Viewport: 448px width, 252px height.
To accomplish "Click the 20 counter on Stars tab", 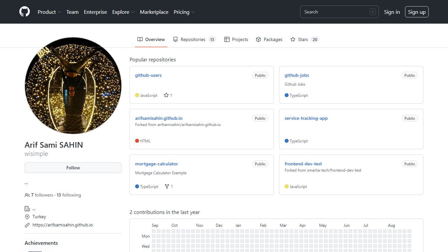I will pos(315,39).
